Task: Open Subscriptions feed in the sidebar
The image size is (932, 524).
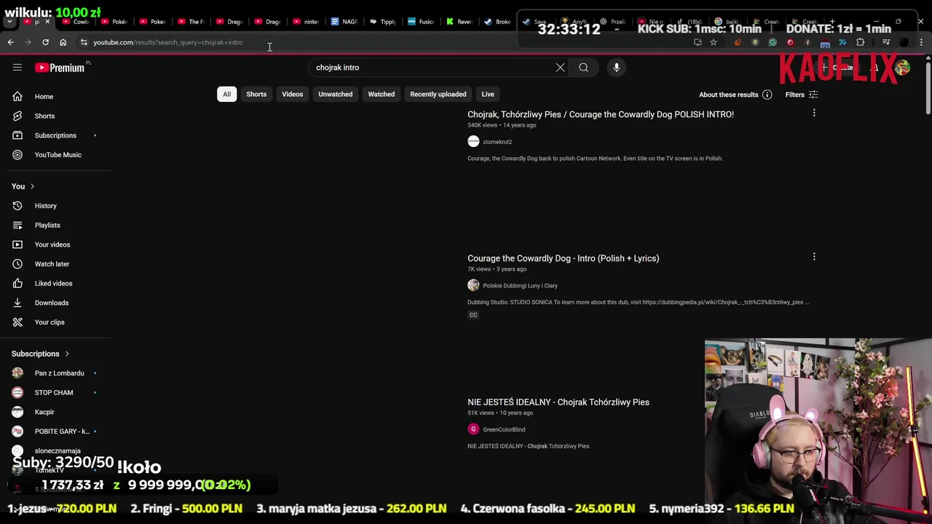Action: coord(55,135)
